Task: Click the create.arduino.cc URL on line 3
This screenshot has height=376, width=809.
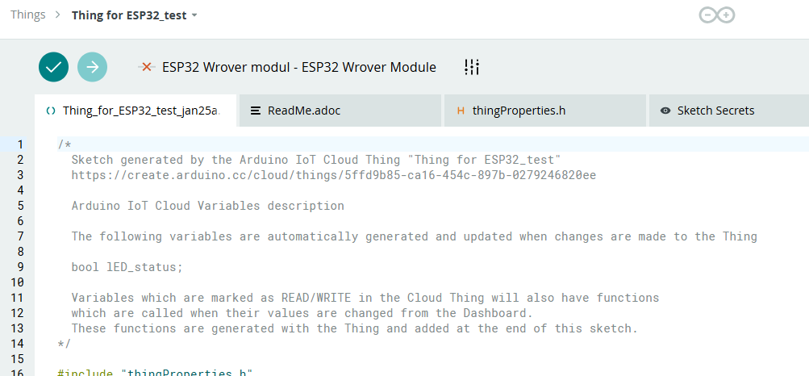Action: click(334, 175)
